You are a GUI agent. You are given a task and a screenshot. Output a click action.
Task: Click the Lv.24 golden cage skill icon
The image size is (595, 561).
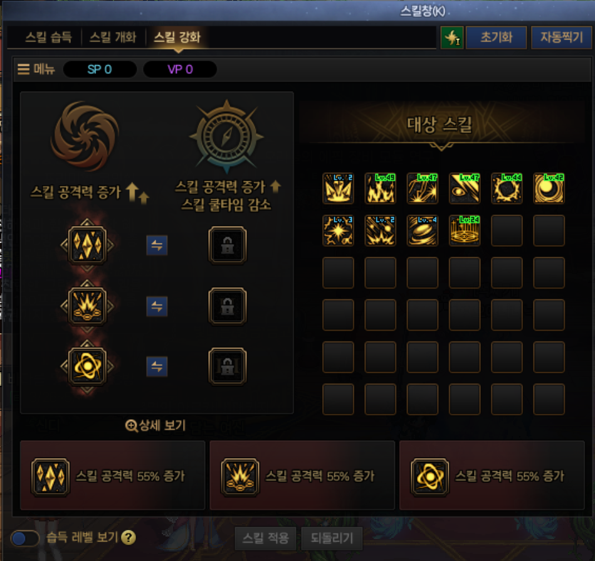pyautogui.click(x=465, y=230)
